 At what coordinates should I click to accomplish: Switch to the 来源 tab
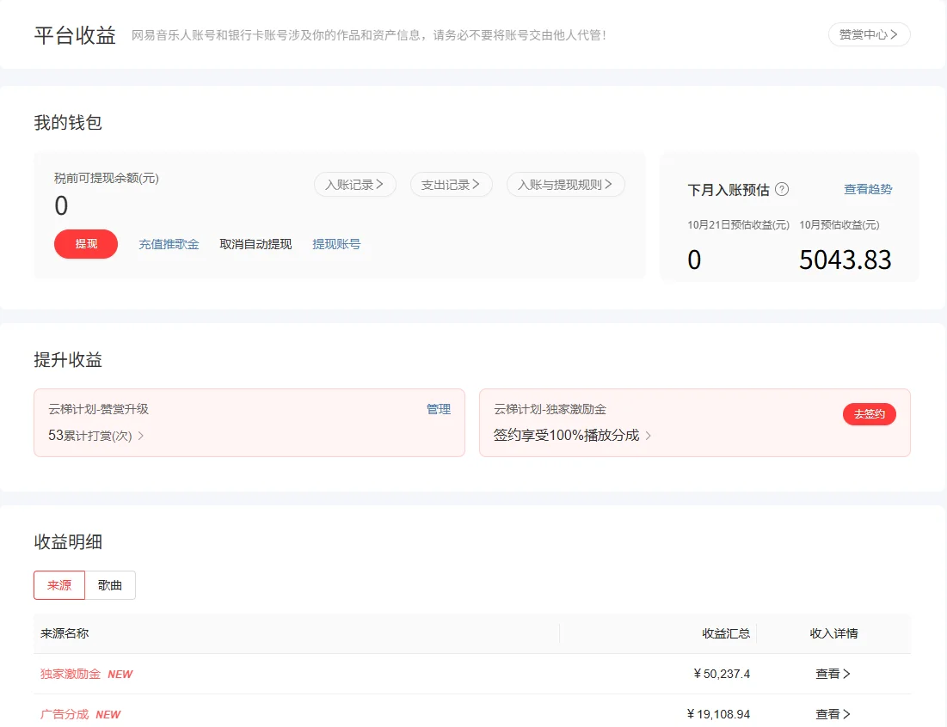(58, 585)
